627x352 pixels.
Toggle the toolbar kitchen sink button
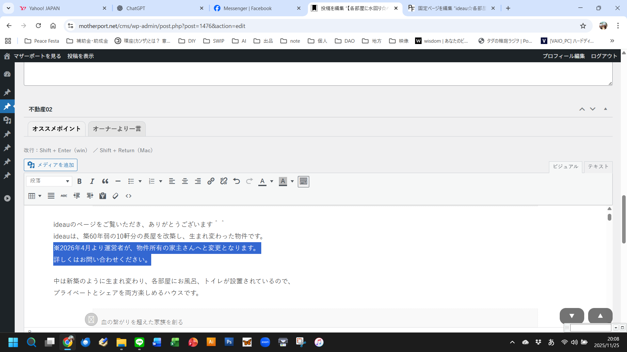pyautogui.click(x=303, y=181)
